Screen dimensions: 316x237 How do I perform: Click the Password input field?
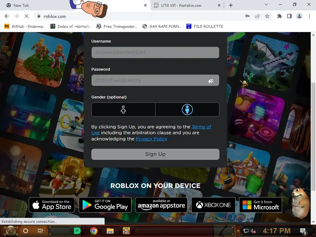coord(155,80)
